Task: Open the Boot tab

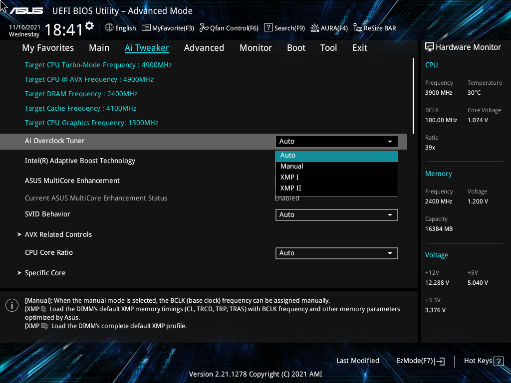Action: 296,48
